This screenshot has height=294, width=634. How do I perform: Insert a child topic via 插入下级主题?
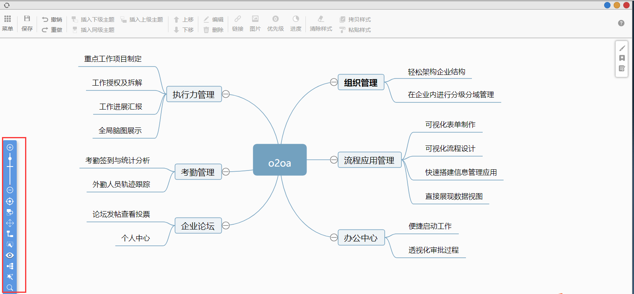[93, 20]
